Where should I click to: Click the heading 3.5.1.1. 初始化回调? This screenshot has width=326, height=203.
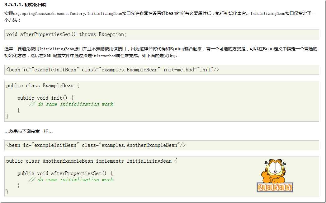25,5
